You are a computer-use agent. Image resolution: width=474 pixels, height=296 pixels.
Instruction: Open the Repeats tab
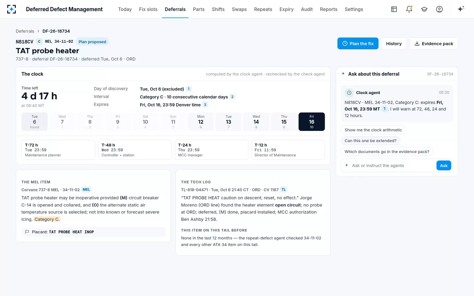coord(263,9)
